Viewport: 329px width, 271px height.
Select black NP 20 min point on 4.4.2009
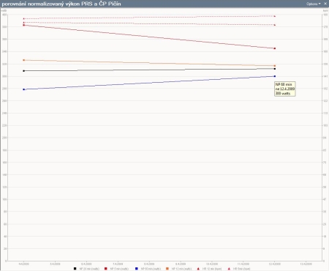(23, 71)
